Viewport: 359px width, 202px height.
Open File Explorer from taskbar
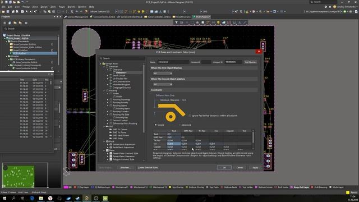point(41,198)
